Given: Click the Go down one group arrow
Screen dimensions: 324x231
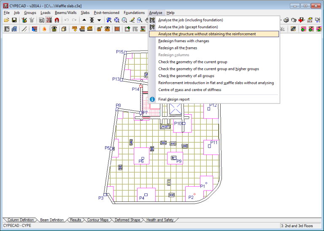Looking at the screenshot, I should [x=99, y=20].
